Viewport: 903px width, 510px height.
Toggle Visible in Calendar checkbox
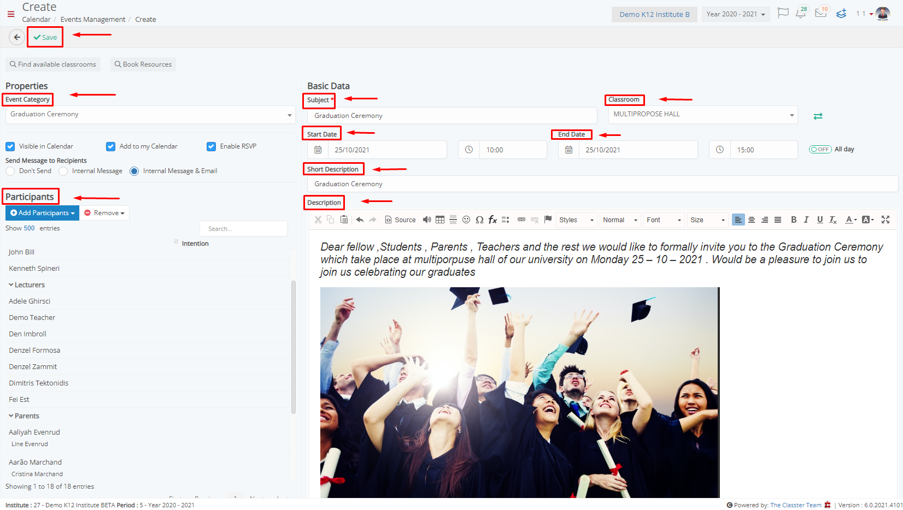[10, 146]
